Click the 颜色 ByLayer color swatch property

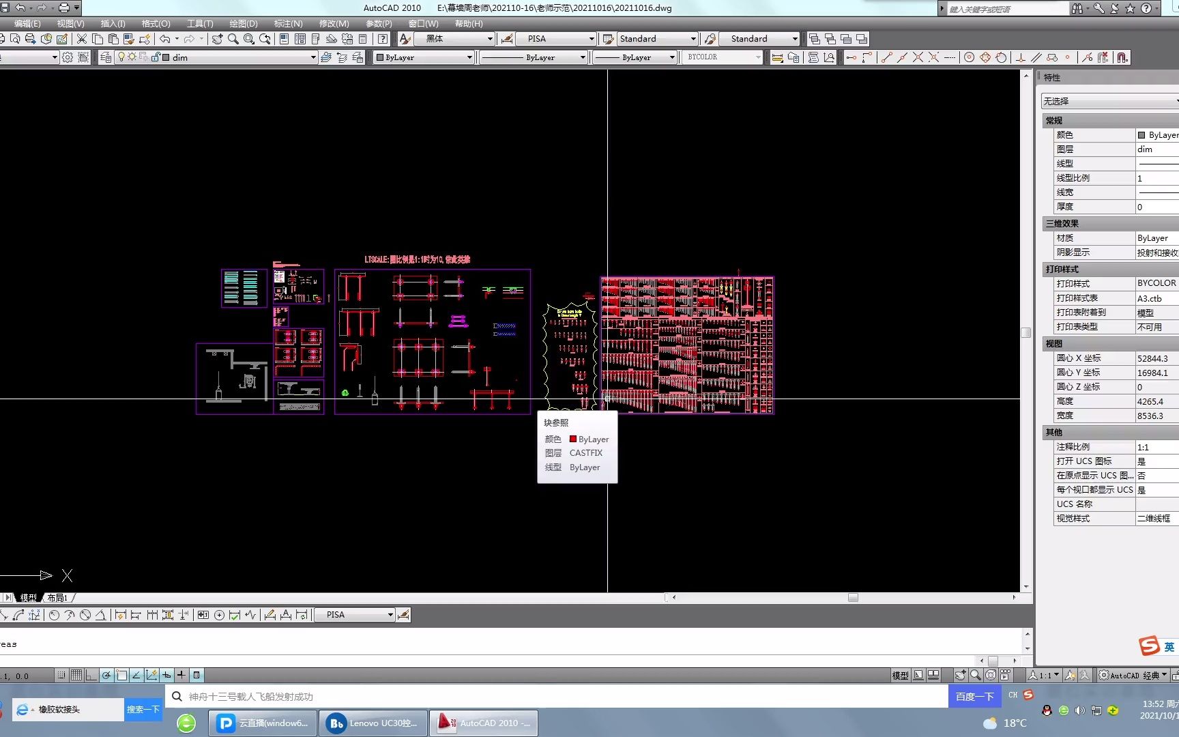click(x=1141, y=135)
